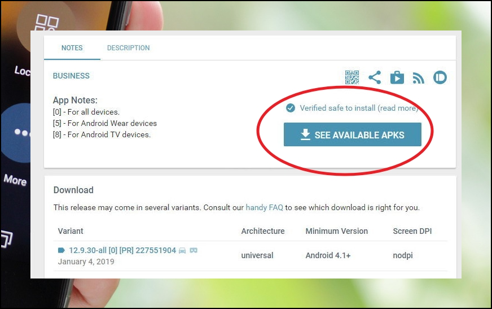
Task: Open the Play Store bag icon
Action: tap(397, 77)
